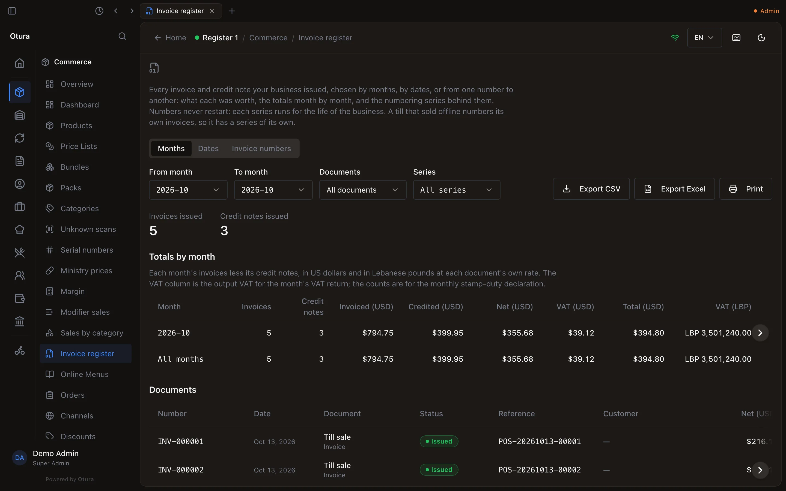786x491 pixels.
Task: Switch to the Invoice numbers tab
Action: pyautogui.click(x=261, y=148)
